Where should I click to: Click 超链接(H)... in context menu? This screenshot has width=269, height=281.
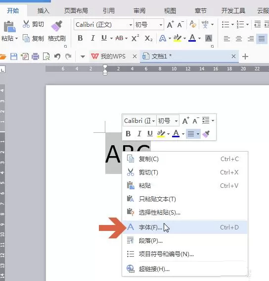(x=185, y=269)
